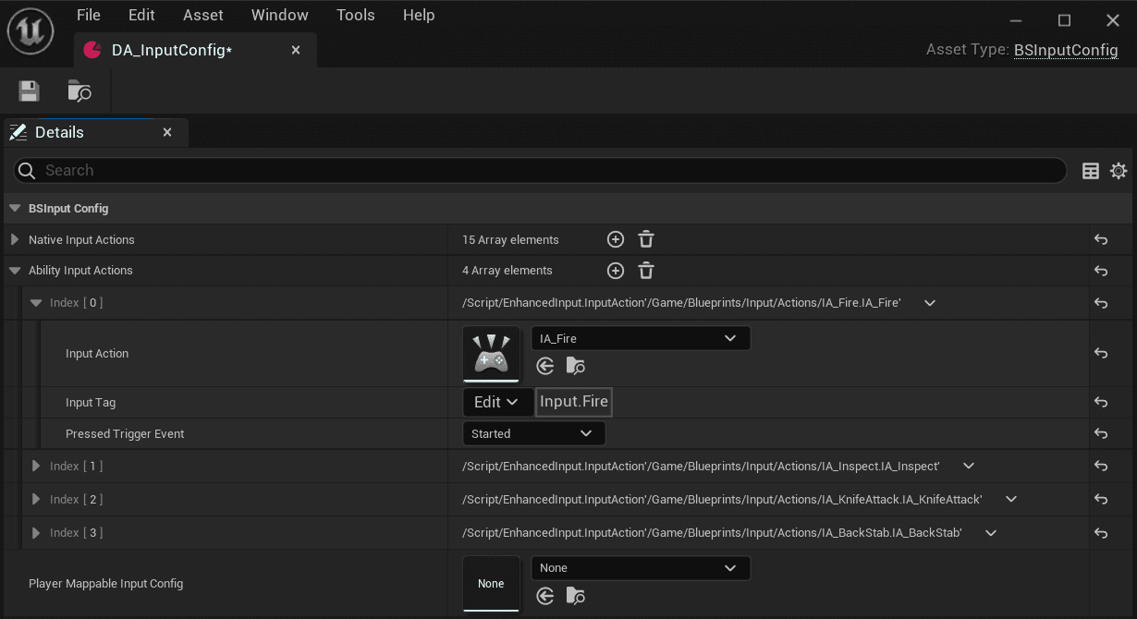Click the Edit button for Input Tag
The height and width of the screenshot is (619, 1137).
click(497, 402)
